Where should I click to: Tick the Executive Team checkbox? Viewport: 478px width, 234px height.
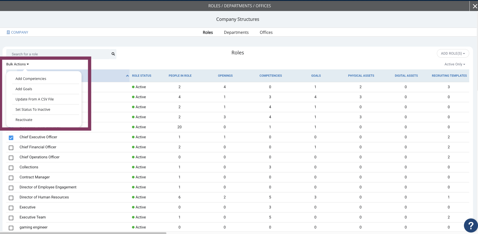point(11,218)
